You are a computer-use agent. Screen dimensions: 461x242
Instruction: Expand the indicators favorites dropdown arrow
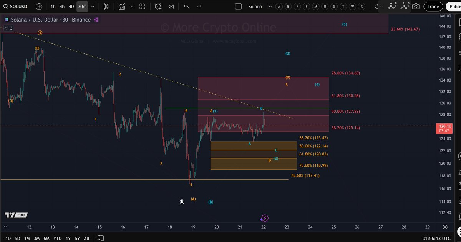click(132, 7)
